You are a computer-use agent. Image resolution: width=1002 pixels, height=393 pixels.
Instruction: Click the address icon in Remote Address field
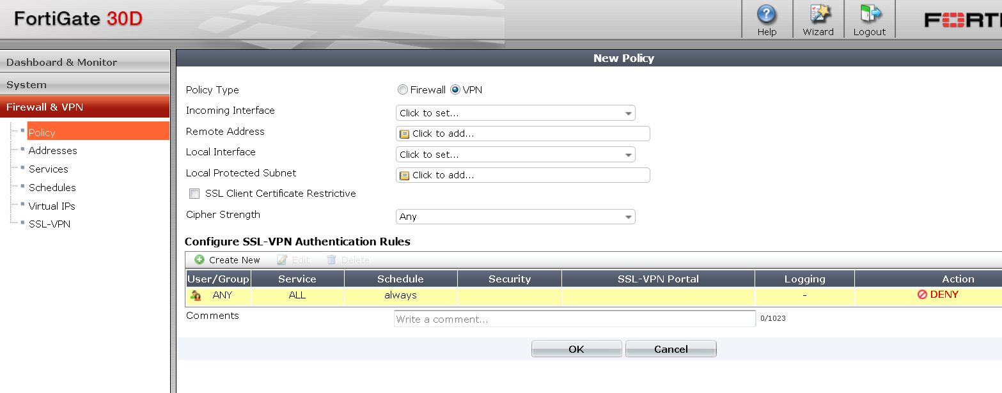point(404,134)
